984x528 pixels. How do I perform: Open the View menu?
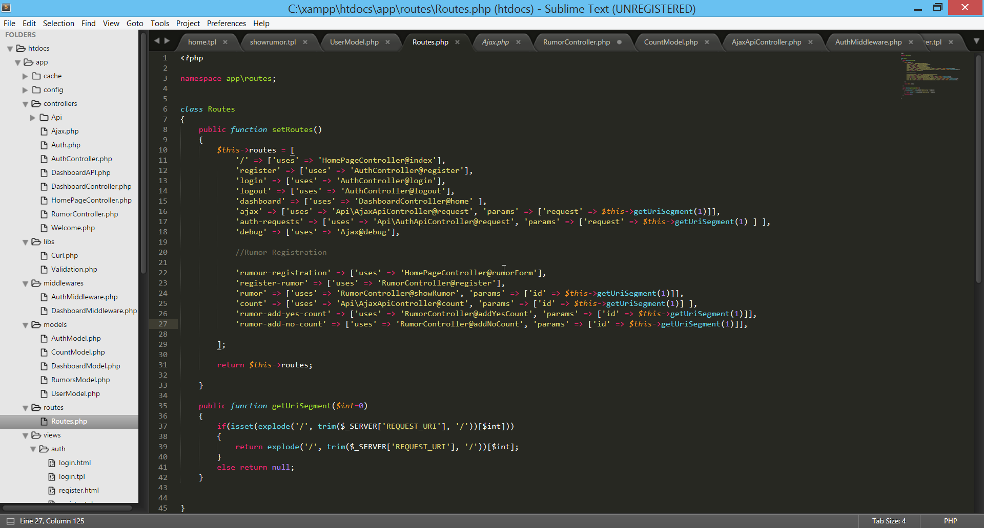click(x=111, y=24)
